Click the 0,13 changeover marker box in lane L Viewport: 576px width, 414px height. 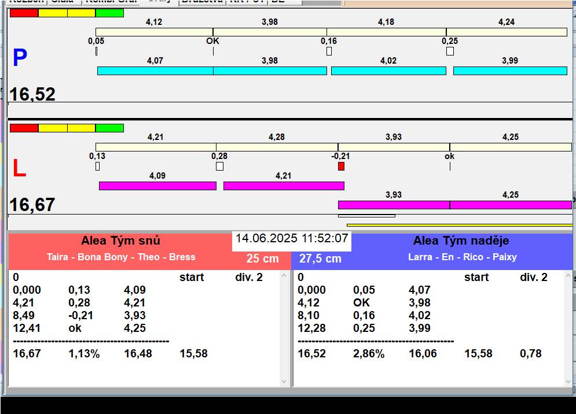click(97, 167)
